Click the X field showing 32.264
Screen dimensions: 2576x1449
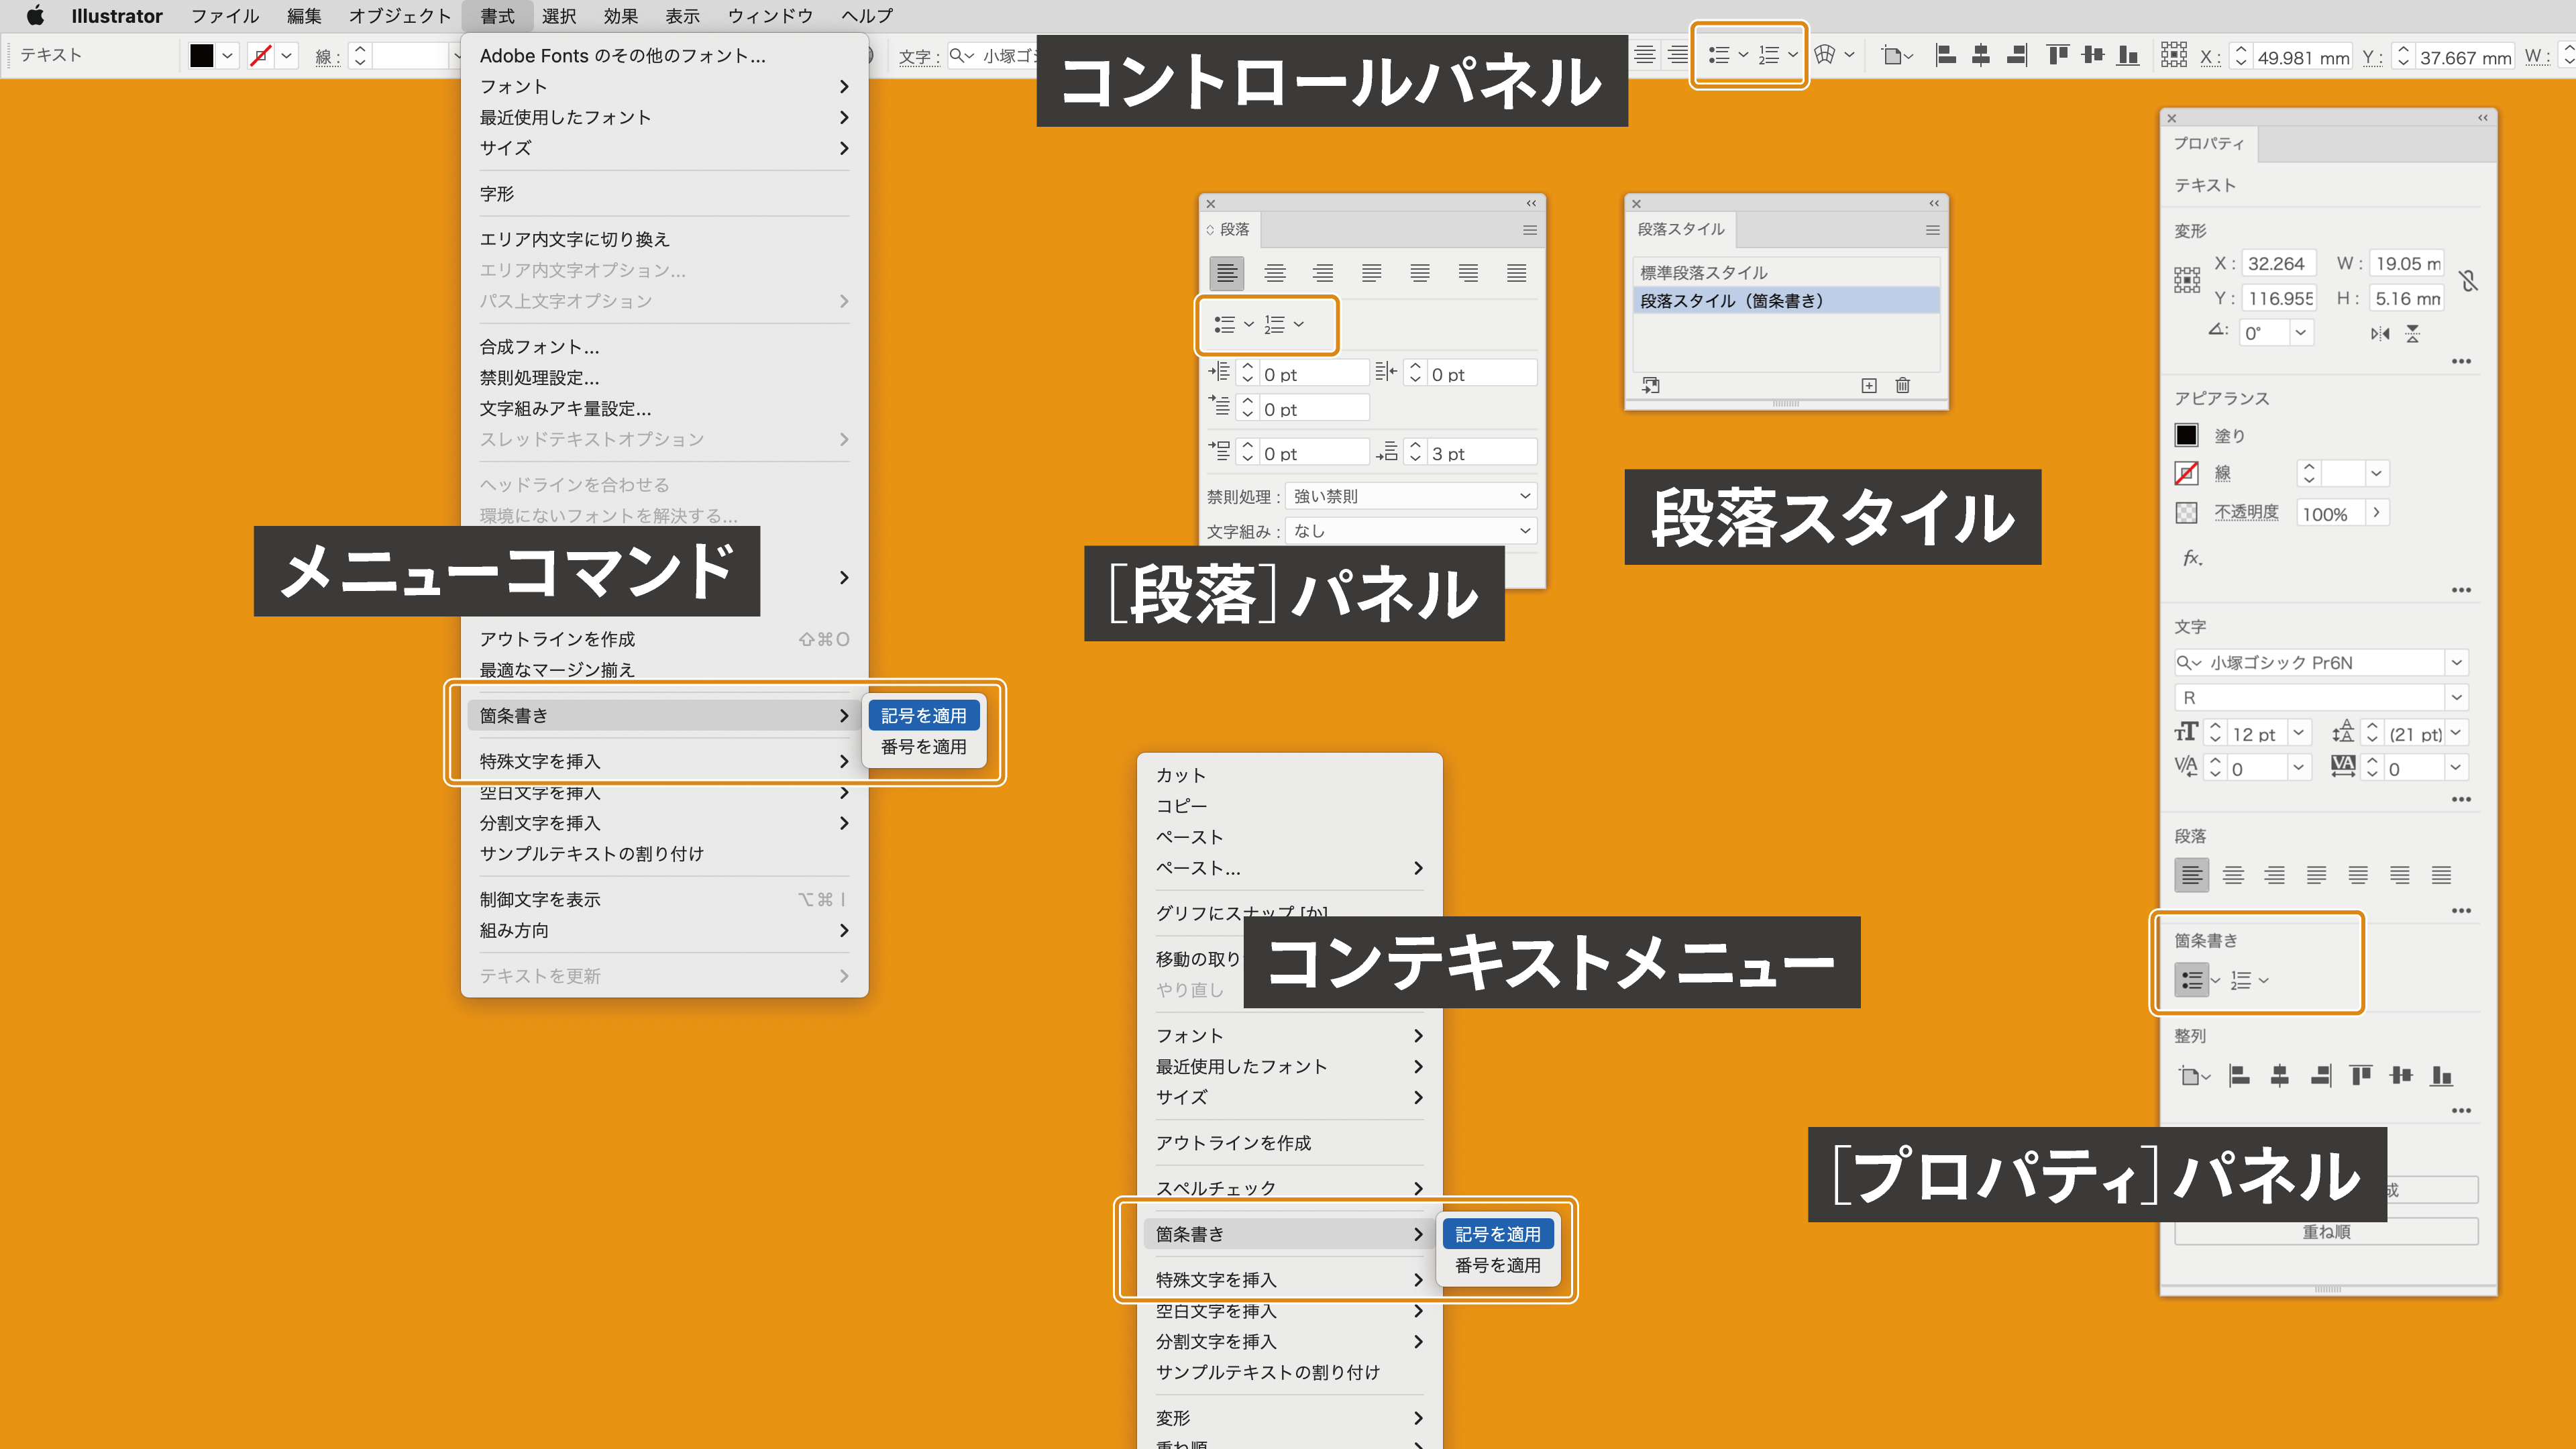coord(2278,264)
